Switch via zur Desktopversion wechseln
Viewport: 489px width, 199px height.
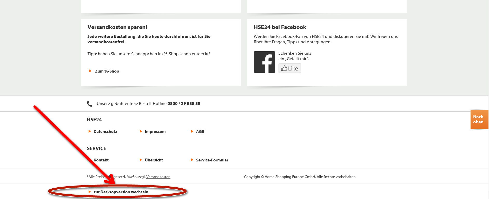click(121, 192)
